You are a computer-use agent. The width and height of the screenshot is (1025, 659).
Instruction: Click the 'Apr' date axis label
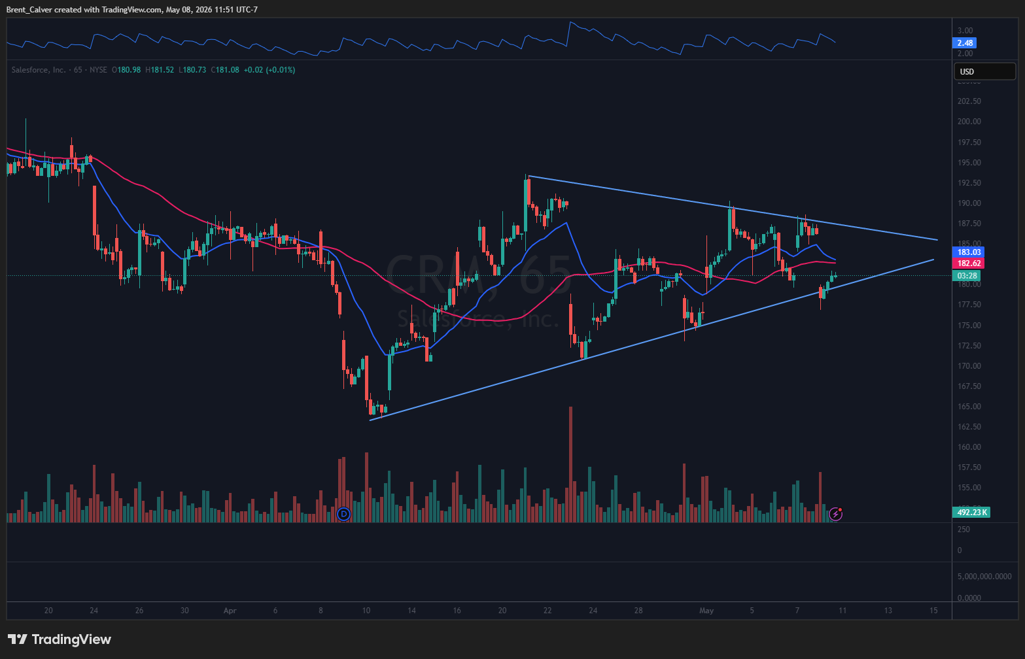point(230,611)
